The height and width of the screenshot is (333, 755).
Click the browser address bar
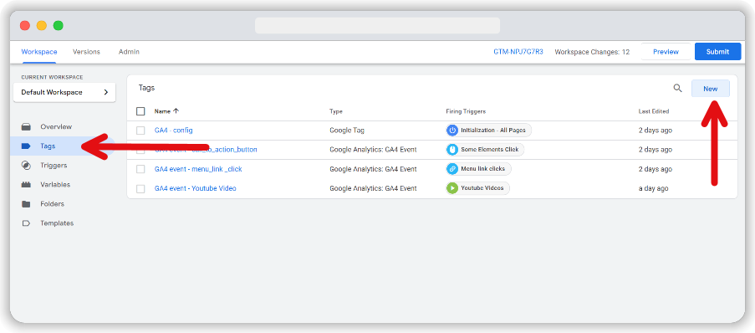point(378,26)
